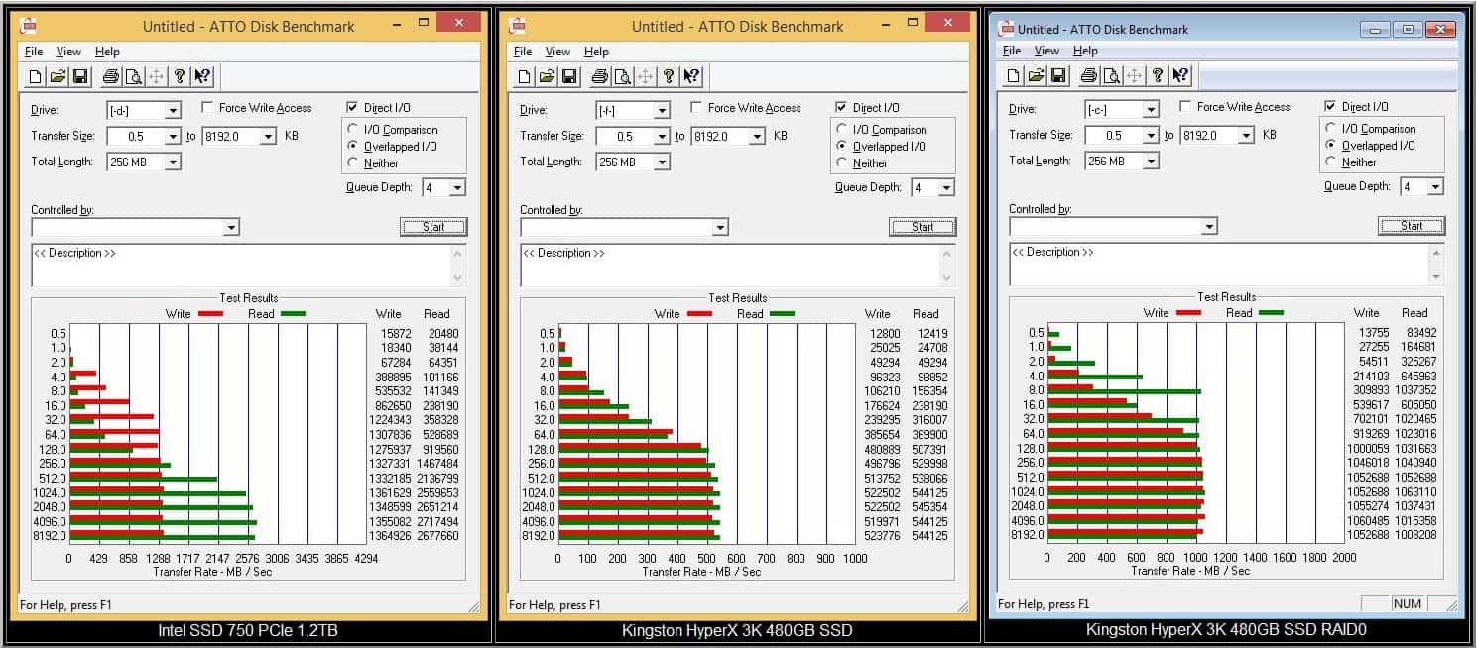The height and width of the screenshot is (648, 1476).
Task: Open the File menu in the drive -d- window
Action: (x=34, y=52)
